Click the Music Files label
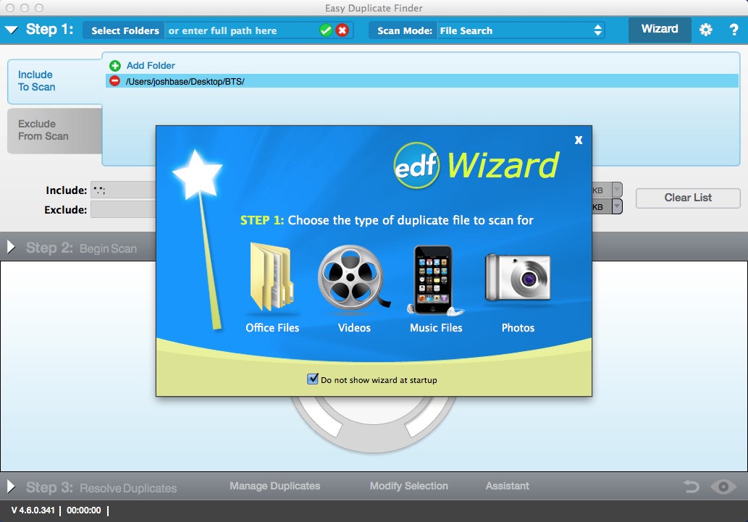748x522 pixels. point(436,328)
